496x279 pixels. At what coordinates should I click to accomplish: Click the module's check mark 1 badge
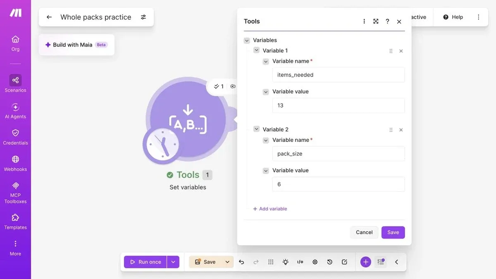[x=218, y=86]
